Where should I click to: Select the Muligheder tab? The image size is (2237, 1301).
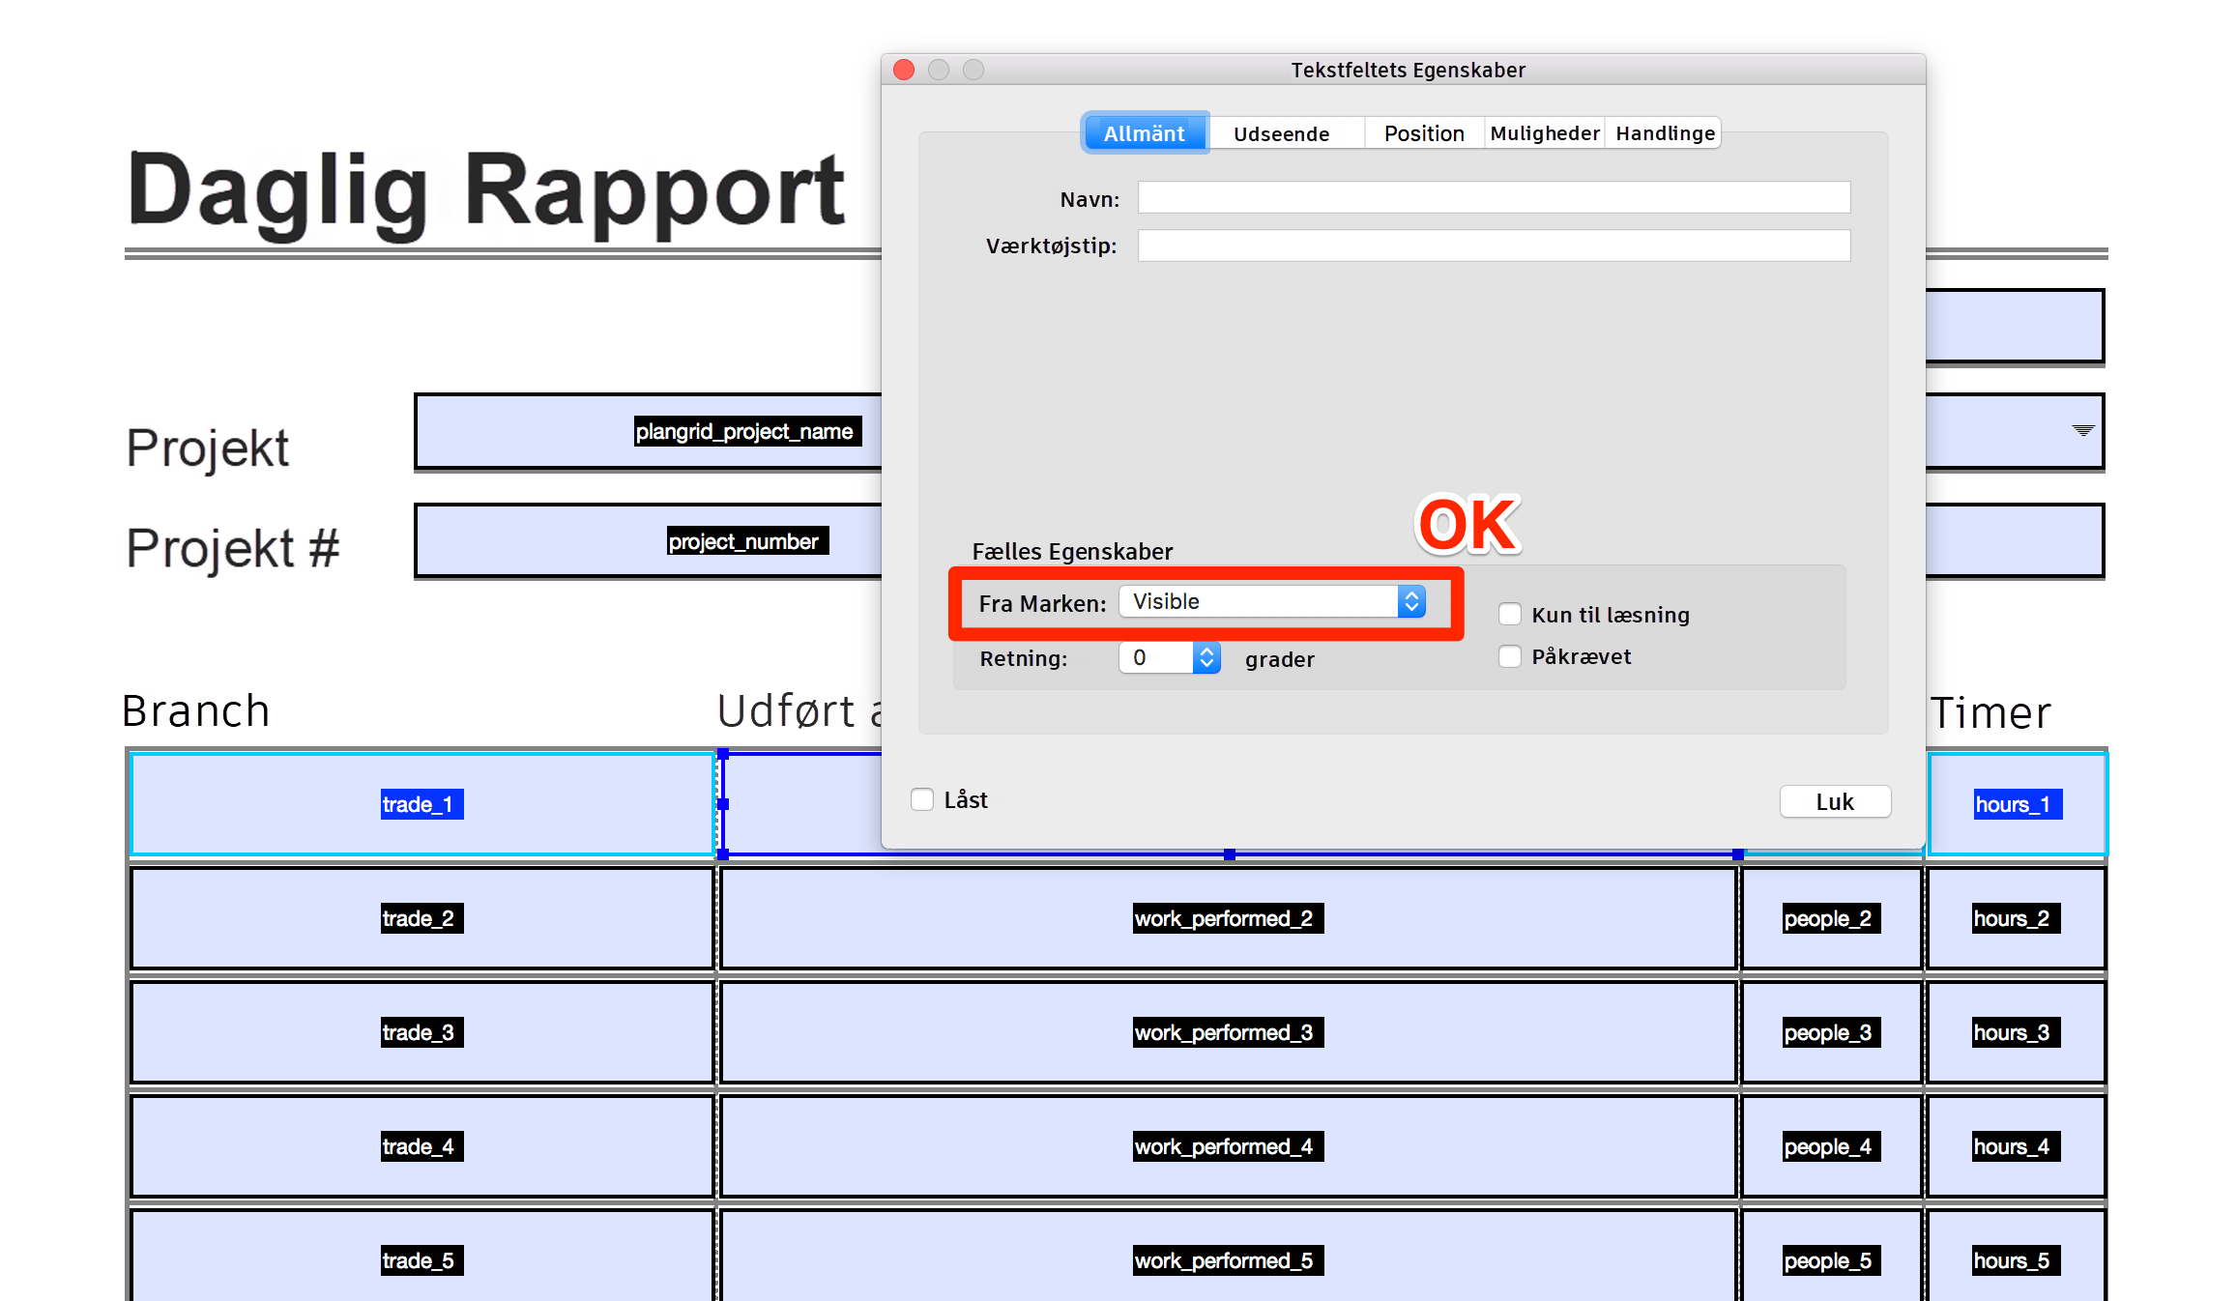click(x=1544, y=133)
